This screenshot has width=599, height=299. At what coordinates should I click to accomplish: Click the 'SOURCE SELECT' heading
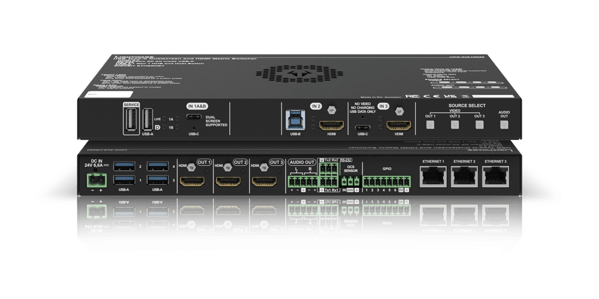467,106
